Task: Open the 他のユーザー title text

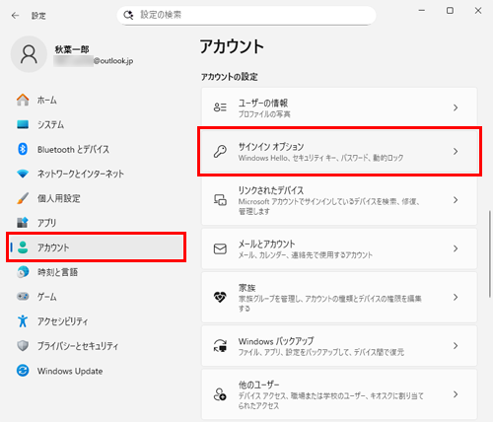Action: [259, 385]
